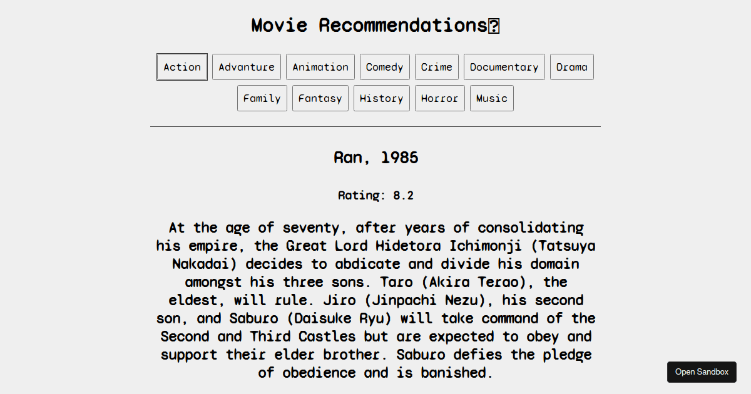Click the Open Sandbox button
751x394 pixels.
pyautogui.click(x=702, y=371)
